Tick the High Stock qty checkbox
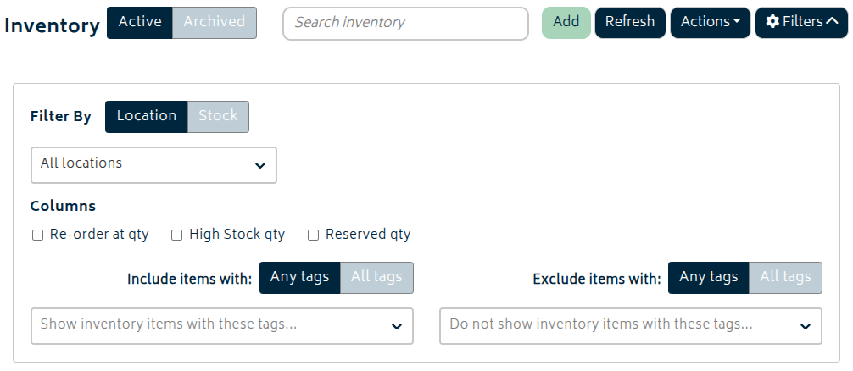The width and height of the screenshot is (853, 371). [x=177, y=235]
